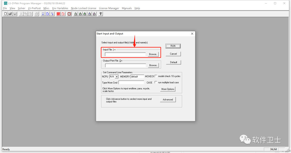Open the Solver menu

tap(22, 8)
